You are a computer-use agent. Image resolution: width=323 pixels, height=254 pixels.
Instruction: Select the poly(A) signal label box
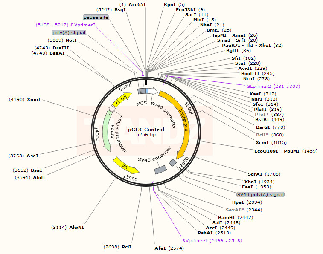click(x=69, y=32)
